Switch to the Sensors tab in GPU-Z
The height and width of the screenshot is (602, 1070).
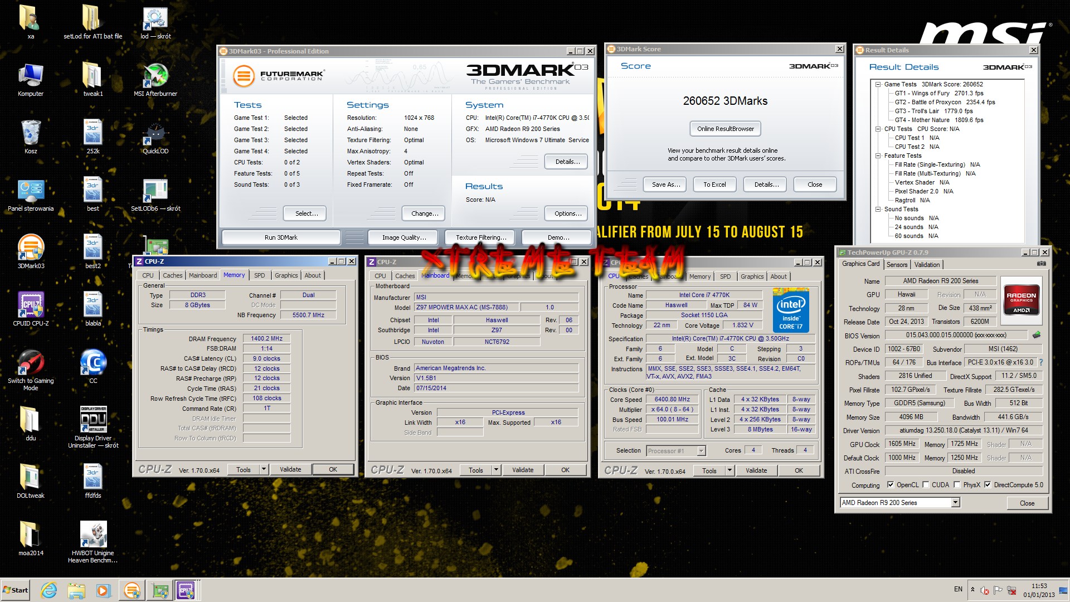(897, 265)
